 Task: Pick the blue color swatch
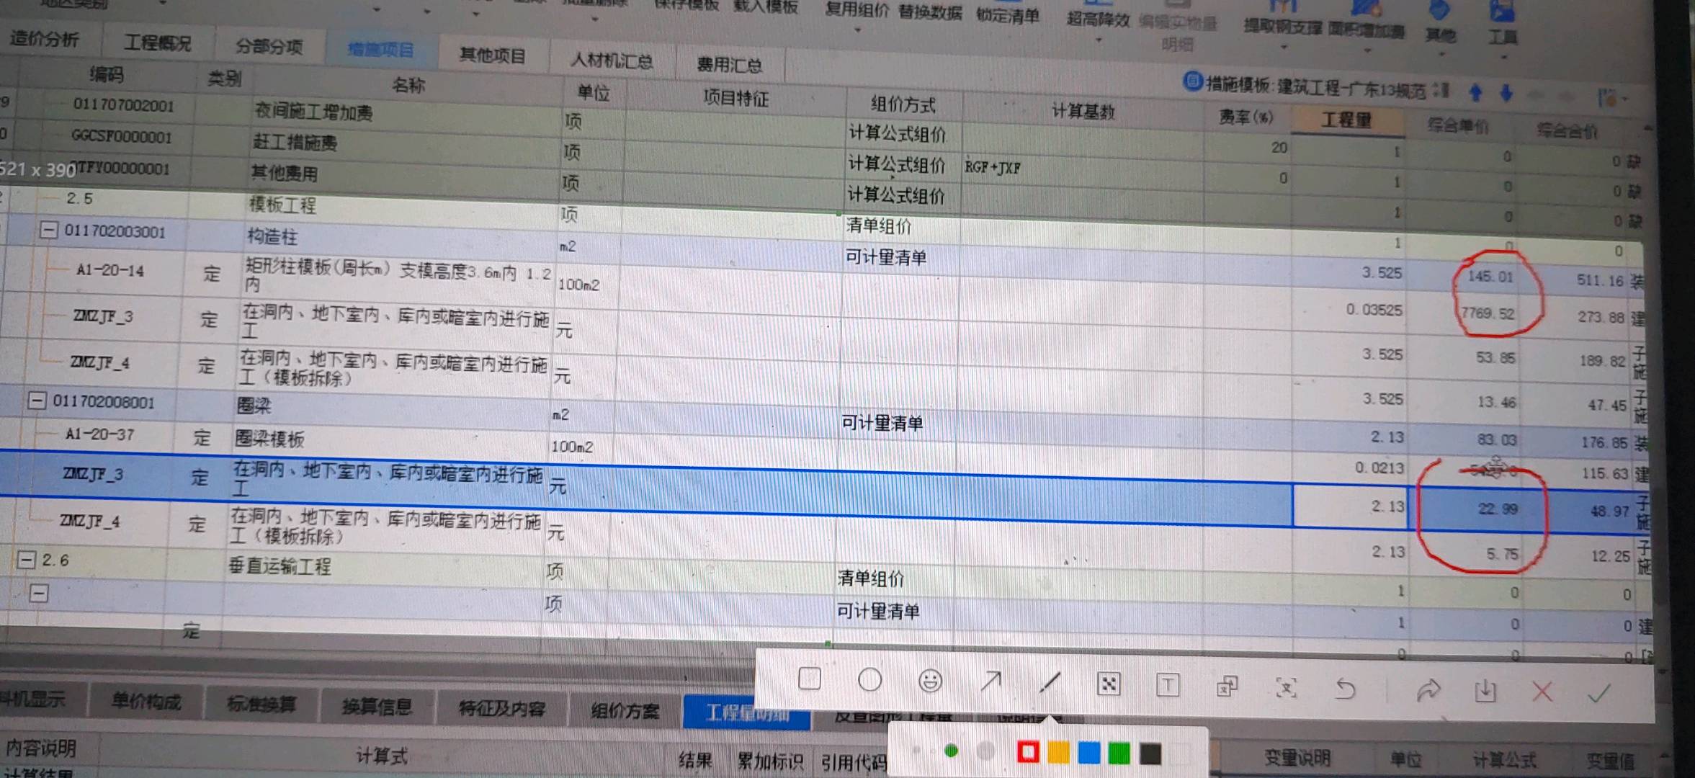(1088, 754)
